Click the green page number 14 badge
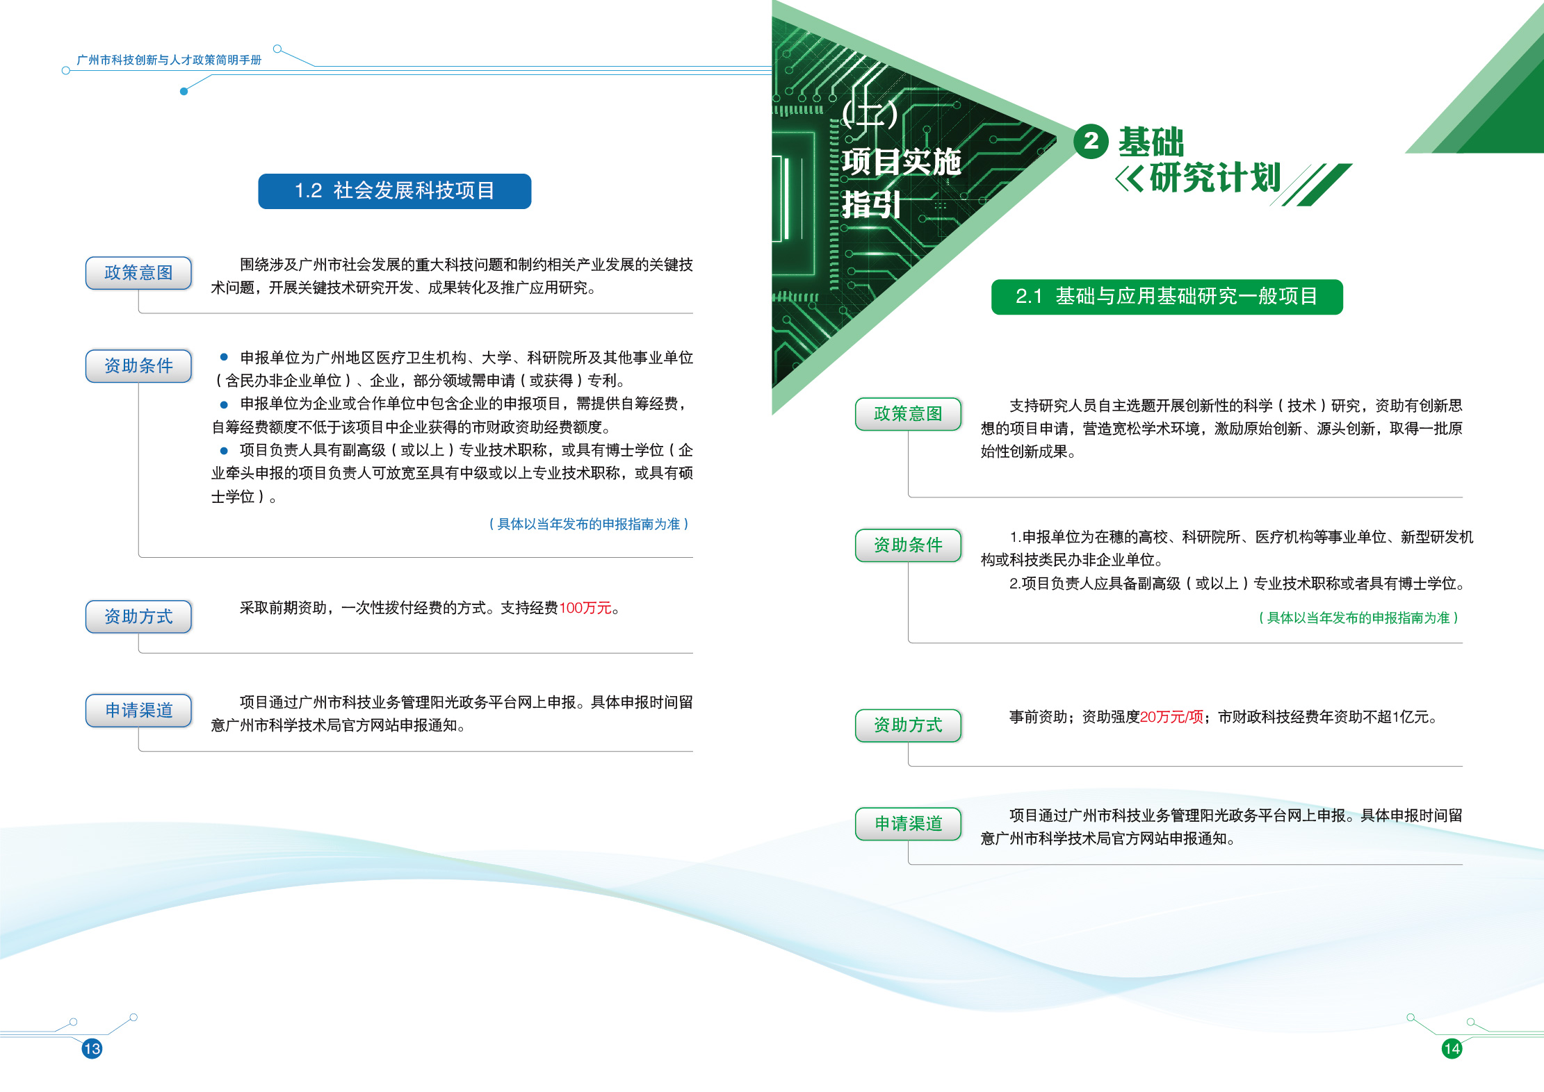The width and height of the screenshot is (1544, 1092). click(x=1452, y=1048)
